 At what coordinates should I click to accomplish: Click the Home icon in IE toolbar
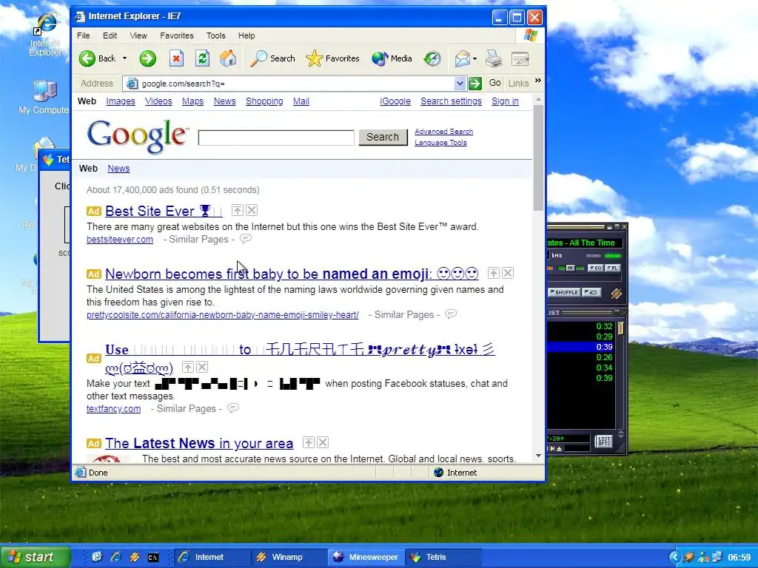coord(228,58)
